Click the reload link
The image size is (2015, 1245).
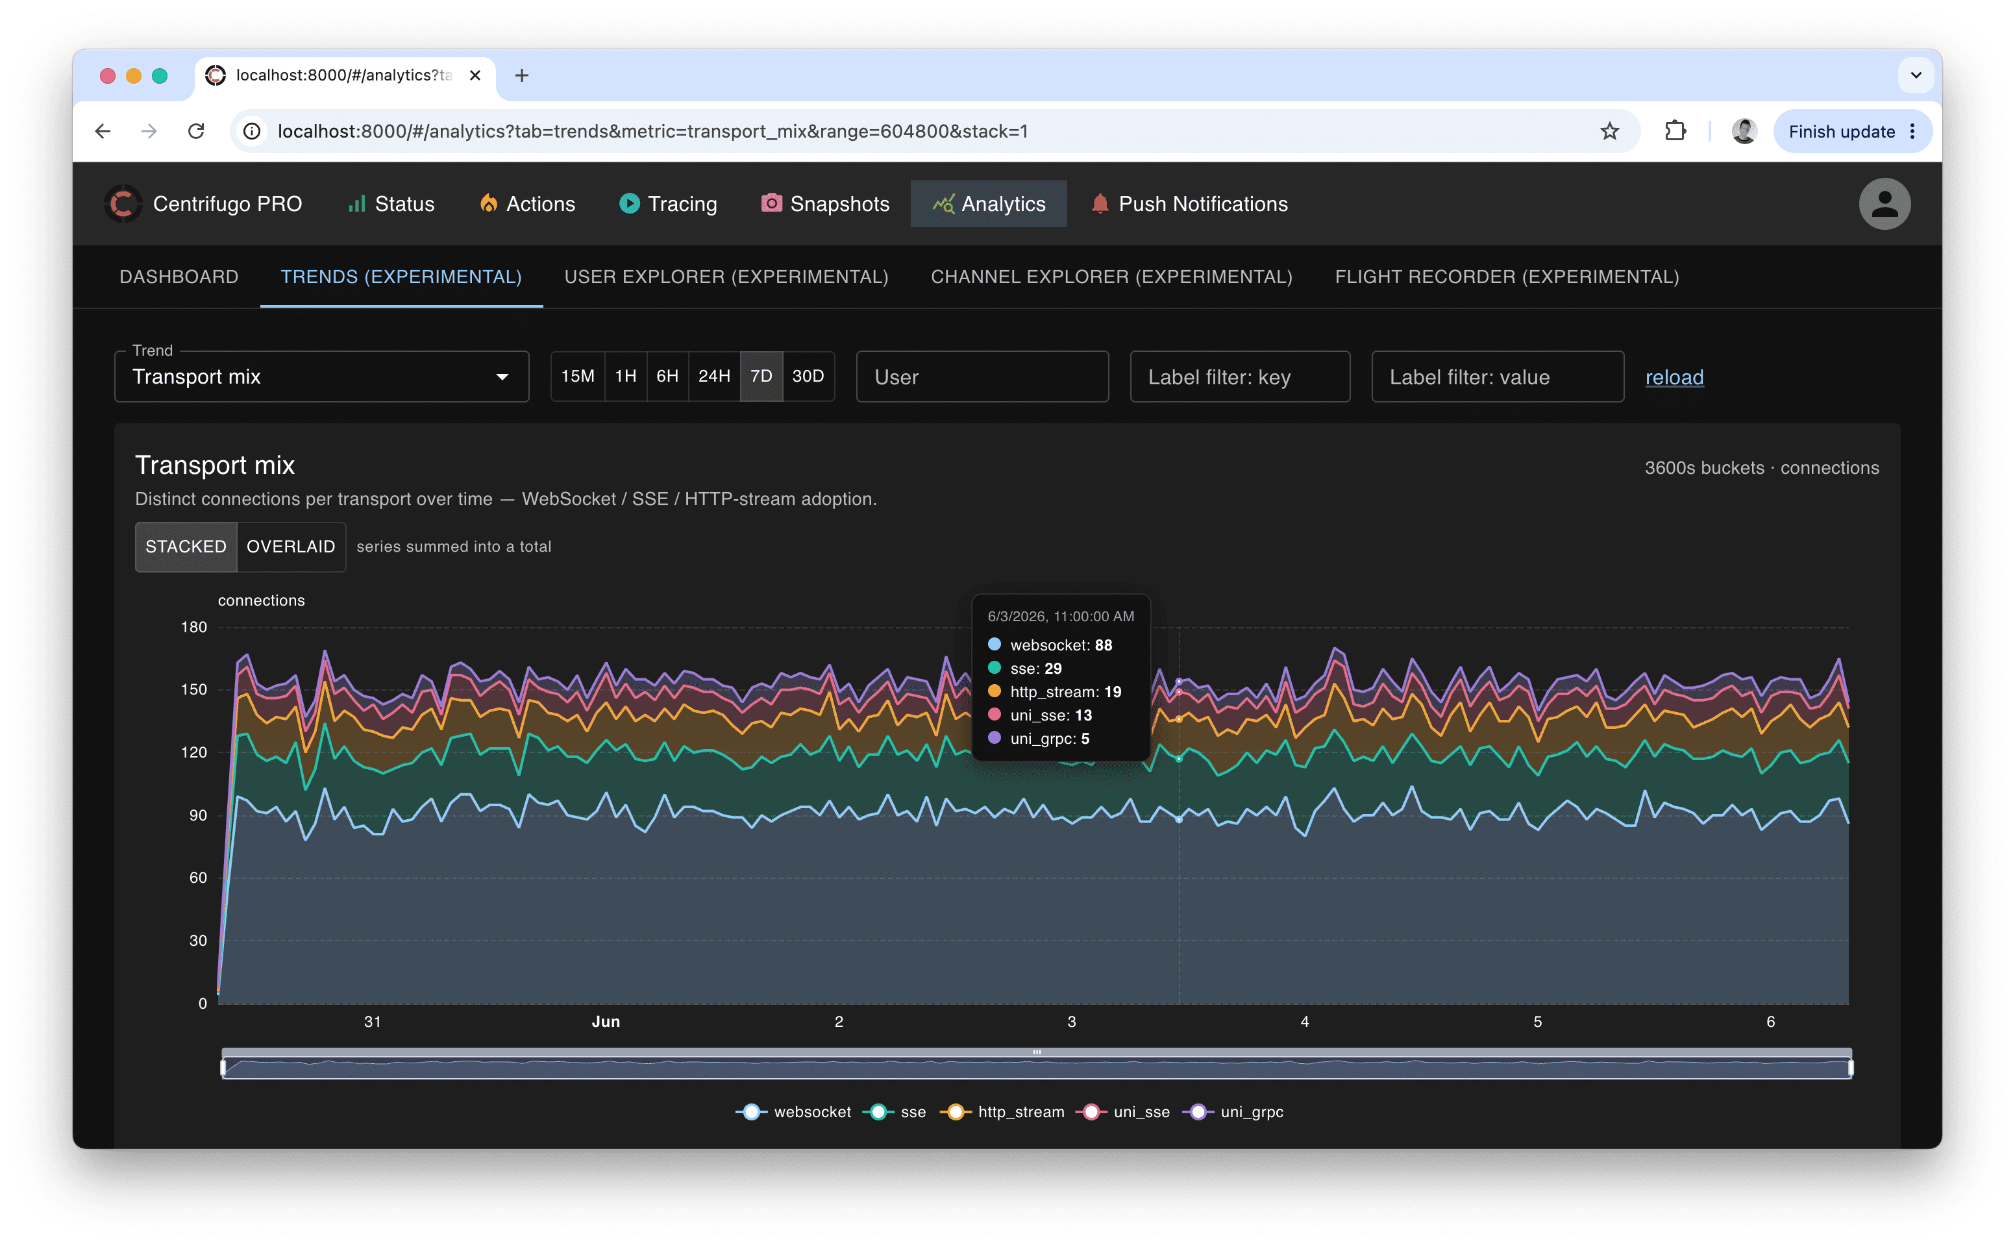click(x=1674, y=377)
